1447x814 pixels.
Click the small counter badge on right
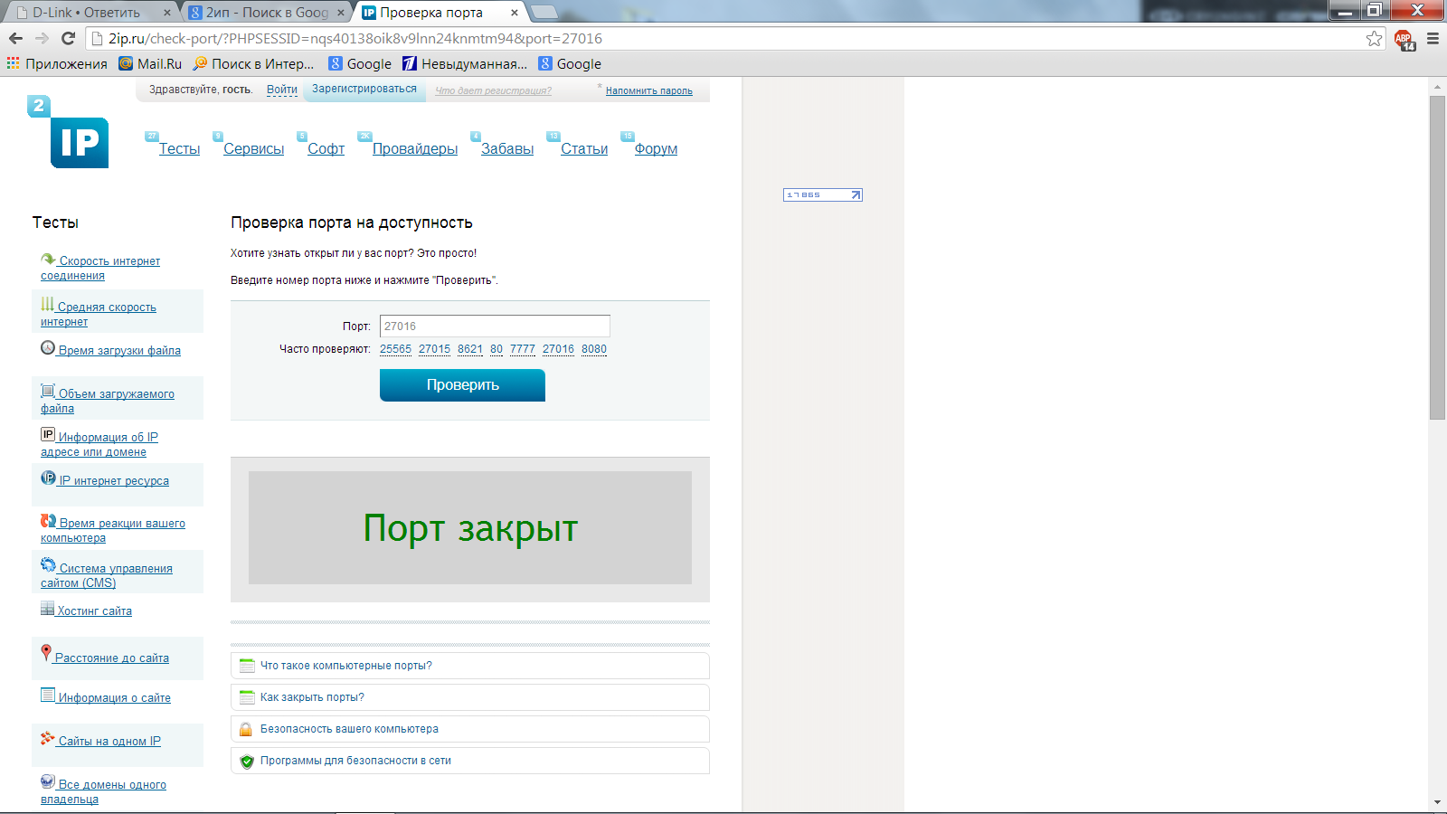coord(822,194)
